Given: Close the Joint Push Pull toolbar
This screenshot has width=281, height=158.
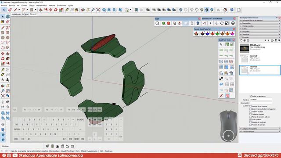Looking at the screenshot, I should pyautogui.click(x=234, y=29).
